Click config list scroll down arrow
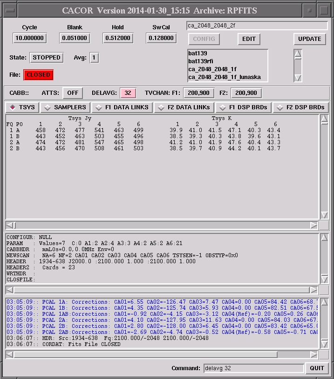Viewport: 334px width, 379px height. coord(298,78)
